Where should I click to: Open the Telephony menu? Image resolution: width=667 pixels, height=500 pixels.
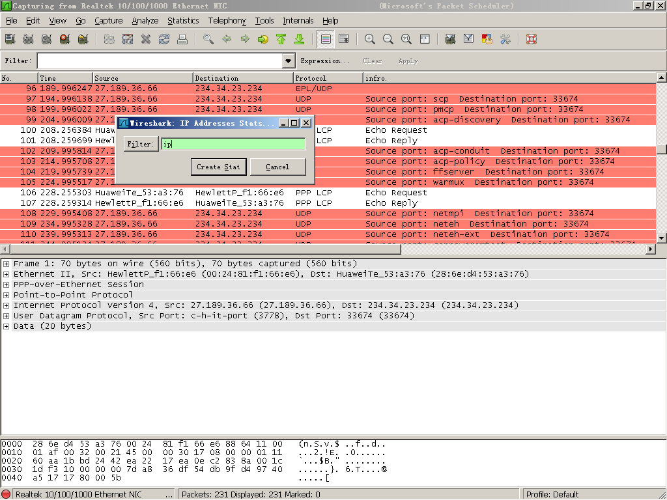(227, 20)
